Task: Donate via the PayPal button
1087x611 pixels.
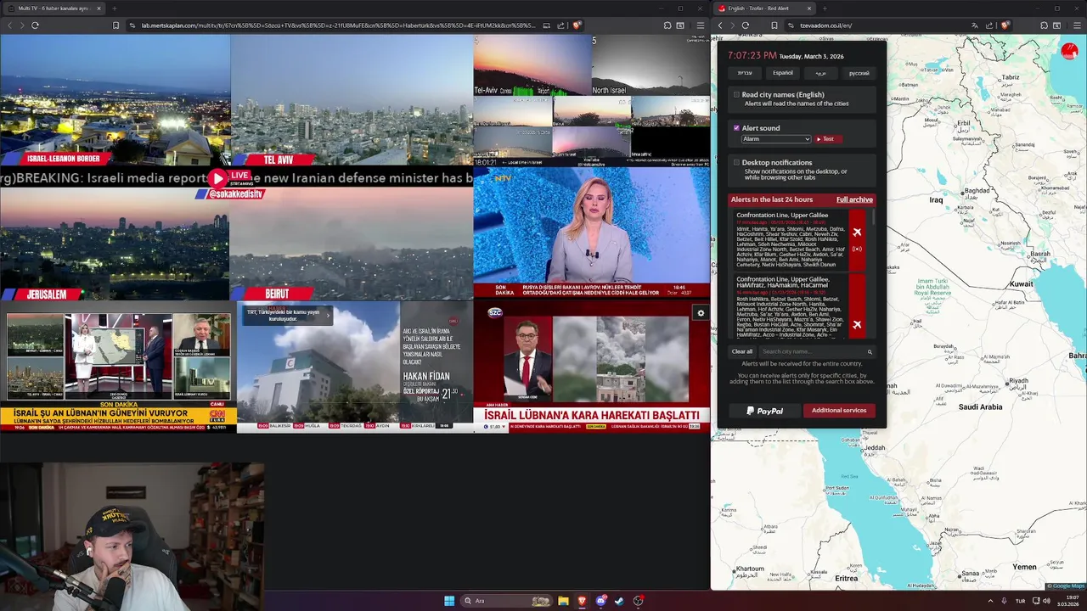Action: coord(765,411)
